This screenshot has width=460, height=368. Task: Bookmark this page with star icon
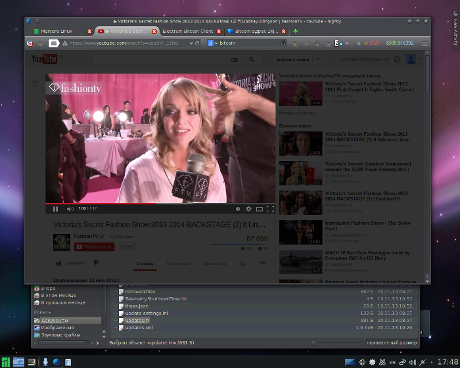pos(295,43)
